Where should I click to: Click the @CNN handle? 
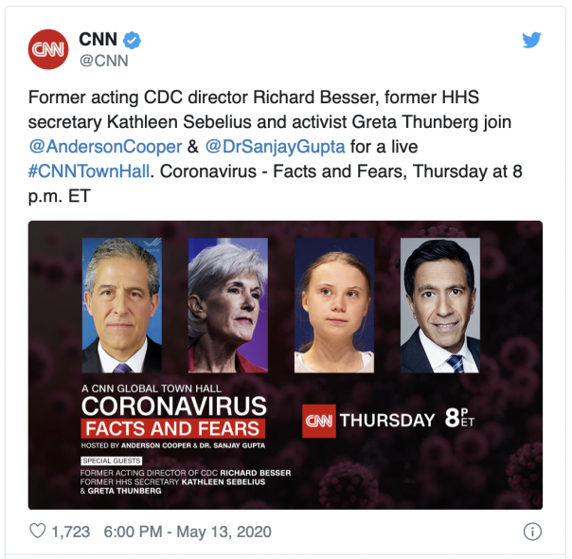point(103,61)
